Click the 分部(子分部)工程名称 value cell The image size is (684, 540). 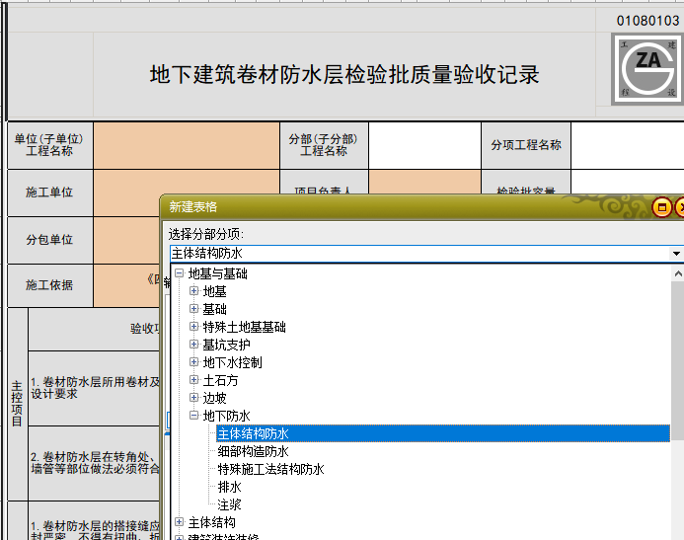pos(423,145)
